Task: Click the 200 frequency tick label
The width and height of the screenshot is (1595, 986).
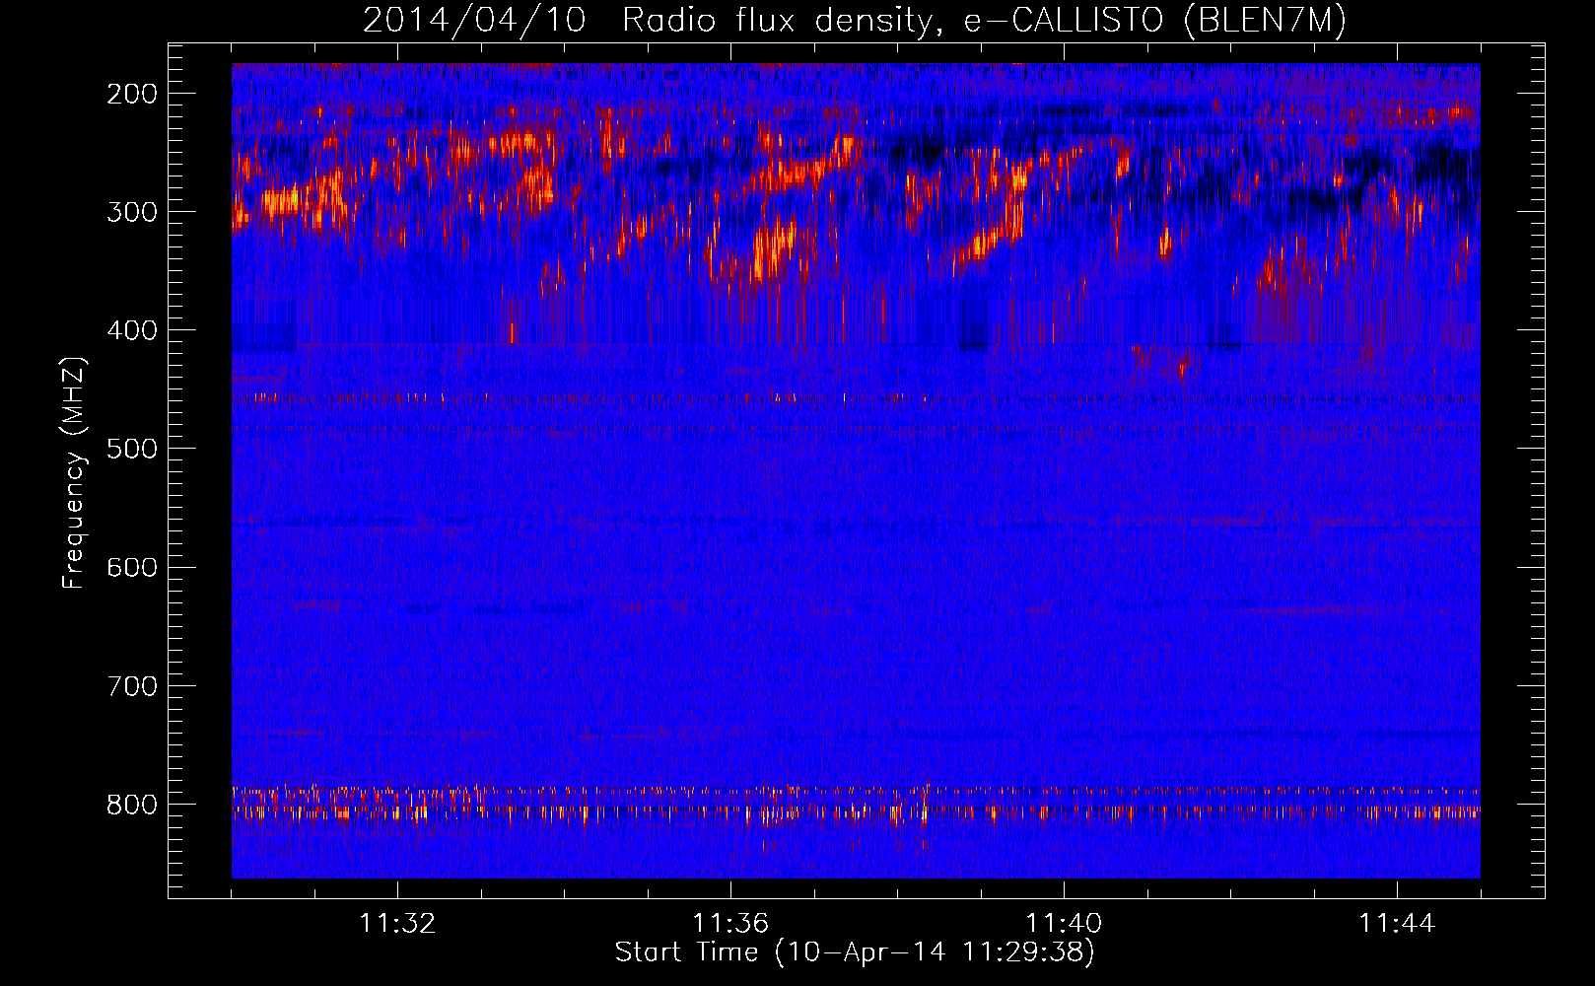Action: pyautogui.click(x=131, y=94)
